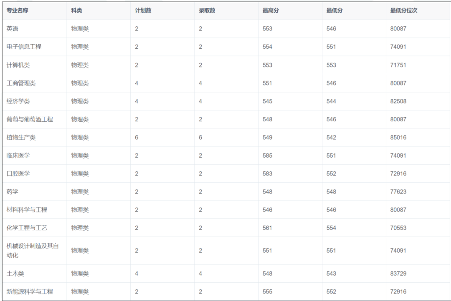The width and height of the screenshot is (451, 301).
Task: Select the 土木类 major name
Action: (15, 273)
